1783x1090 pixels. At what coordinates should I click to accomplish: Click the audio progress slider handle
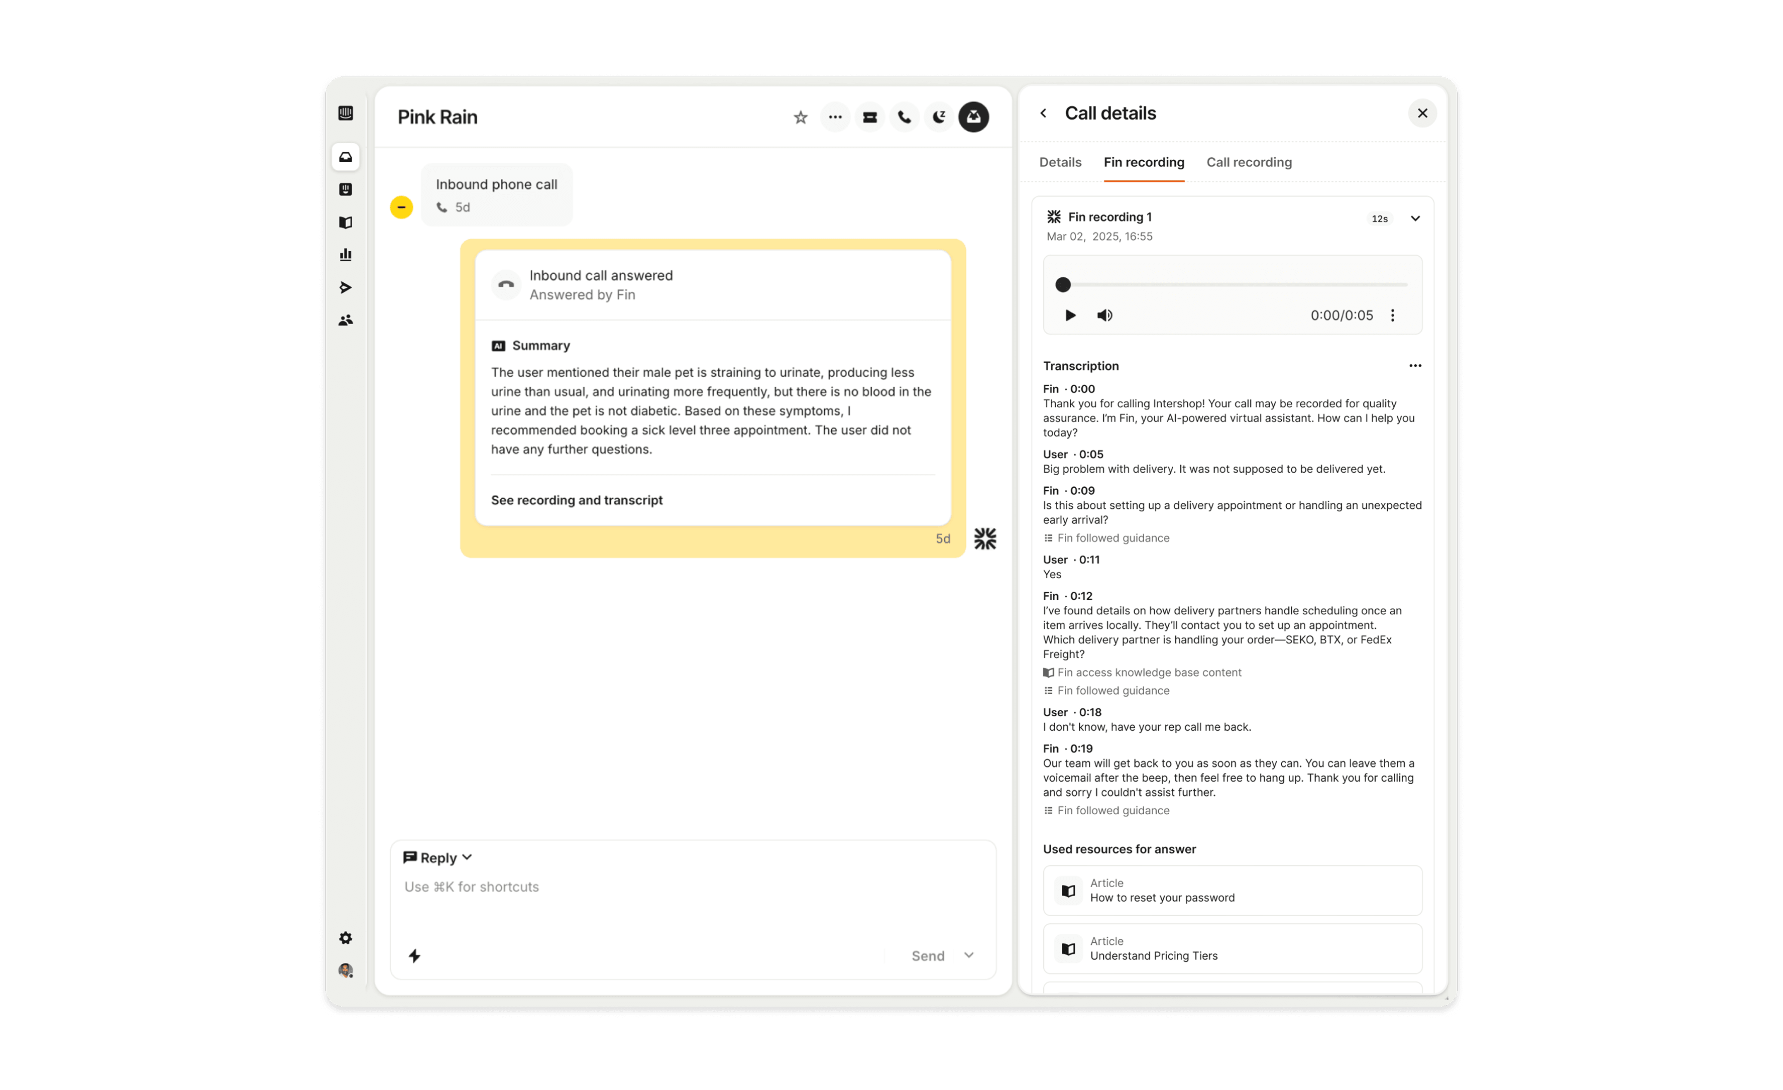click(x=1063, y=284)
